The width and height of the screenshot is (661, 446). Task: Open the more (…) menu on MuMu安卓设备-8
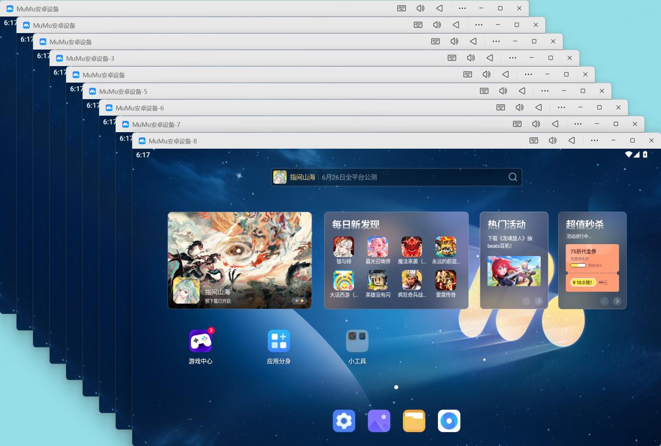[594, 140]
